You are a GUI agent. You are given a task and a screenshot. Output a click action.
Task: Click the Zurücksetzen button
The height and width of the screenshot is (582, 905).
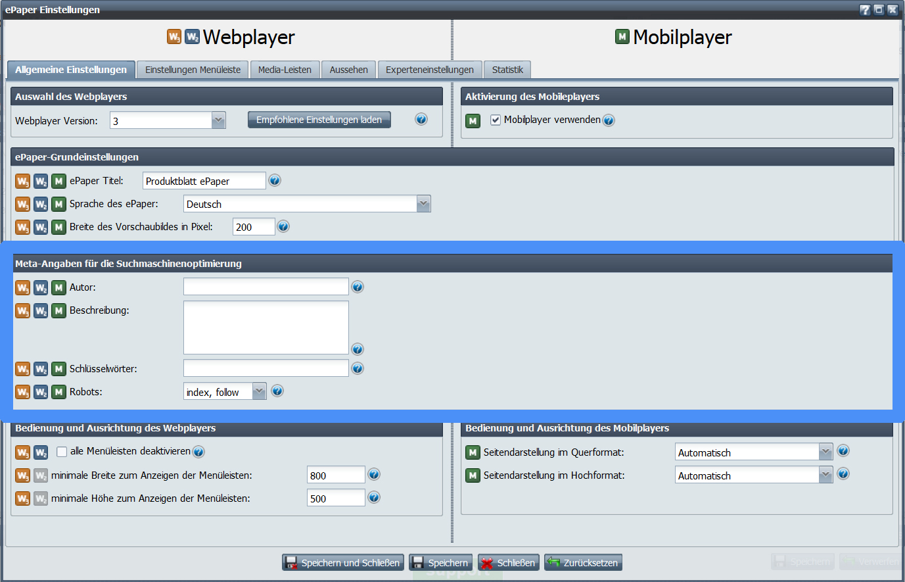point(583,563)
